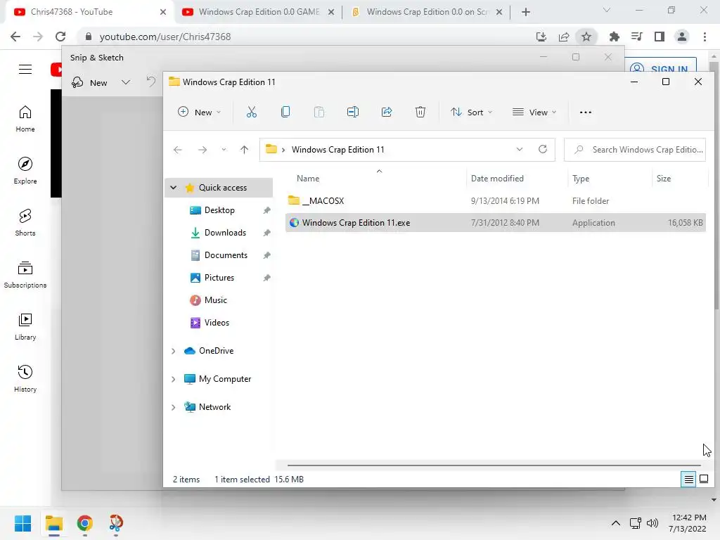This screenshot has height=540, width=720.
Task: Open the See more three-dots menu in Explorer
Action: pyautogui.click(x=586, y=112)
